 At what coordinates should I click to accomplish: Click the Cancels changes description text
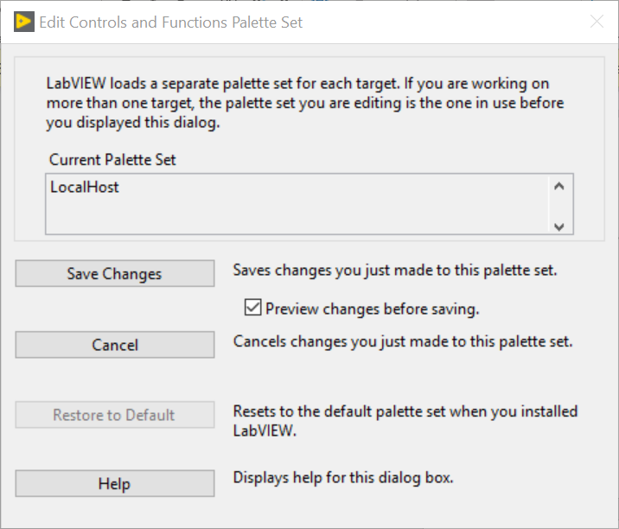point(403,341)
